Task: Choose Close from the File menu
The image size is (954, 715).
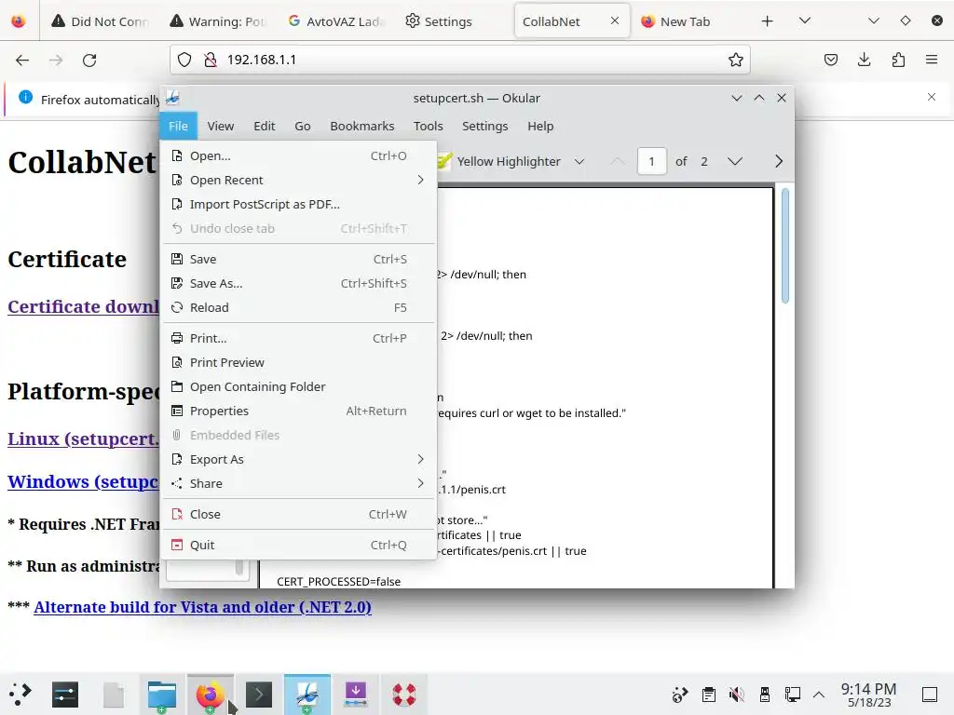Action: tap(298, 514)
